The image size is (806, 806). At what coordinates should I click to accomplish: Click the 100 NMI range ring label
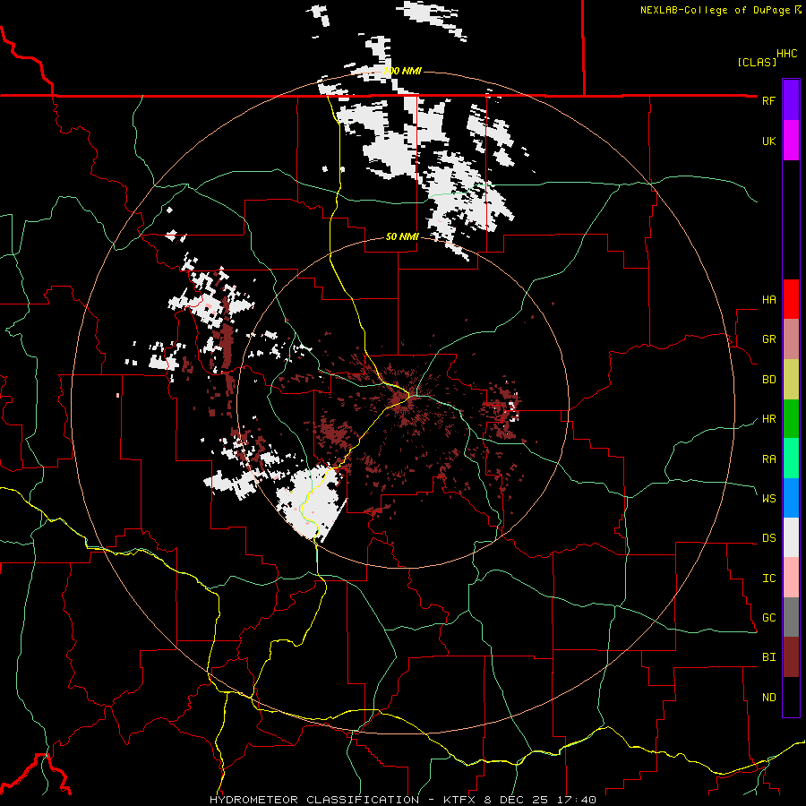coord(402,71)
